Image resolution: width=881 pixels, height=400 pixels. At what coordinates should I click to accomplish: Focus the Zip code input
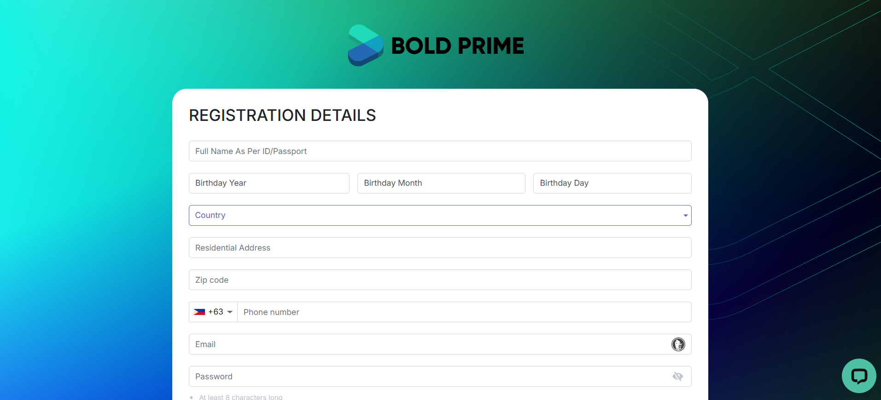coord(440,280)
